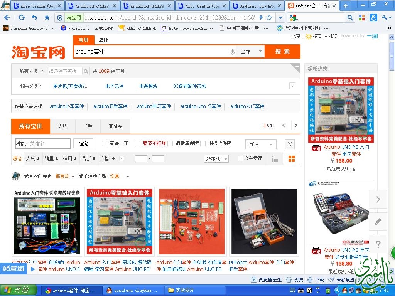The height and width of the screenshot is (296, 395).
Task: Click the browser back arrow
Action: pos(7,17)
